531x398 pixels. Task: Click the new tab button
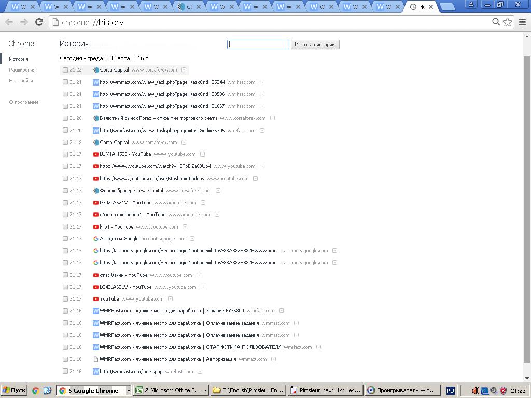click(x=448, y=7)
